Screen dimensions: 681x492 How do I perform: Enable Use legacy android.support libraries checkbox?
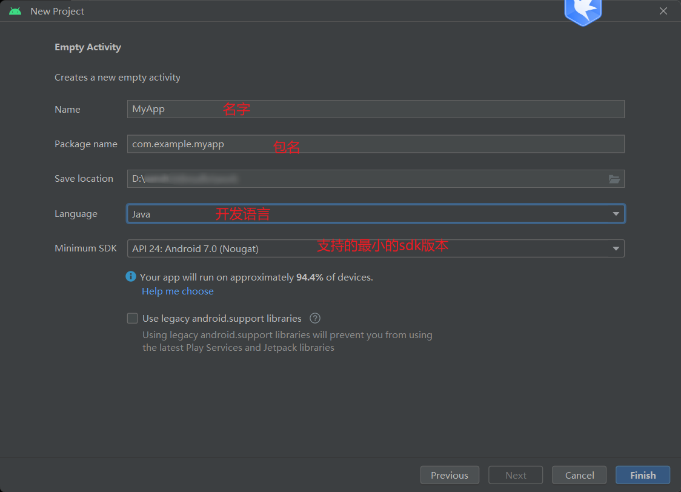click(132, 318)
